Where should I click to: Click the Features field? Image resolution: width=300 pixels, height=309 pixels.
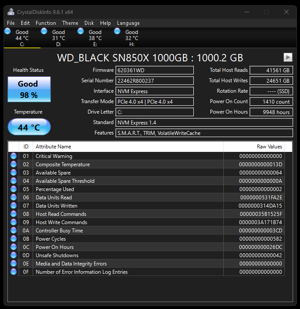pyautogui.click(x=204, y=133)
